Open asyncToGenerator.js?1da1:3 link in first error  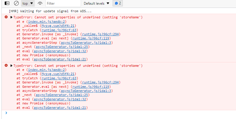(86, 43)
